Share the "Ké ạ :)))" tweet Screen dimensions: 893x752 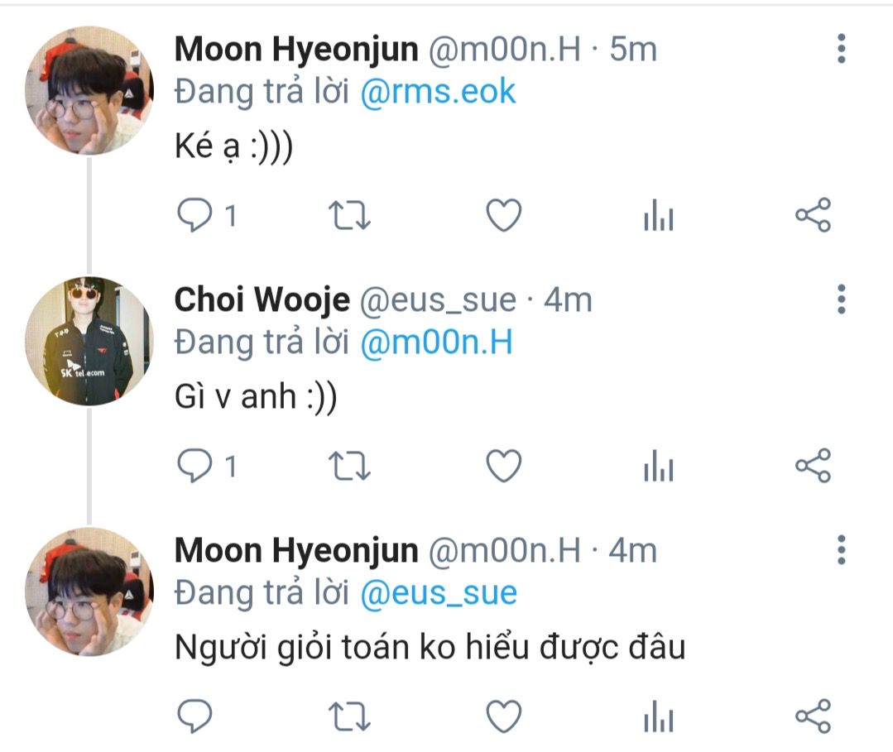(x=813, y=215)
